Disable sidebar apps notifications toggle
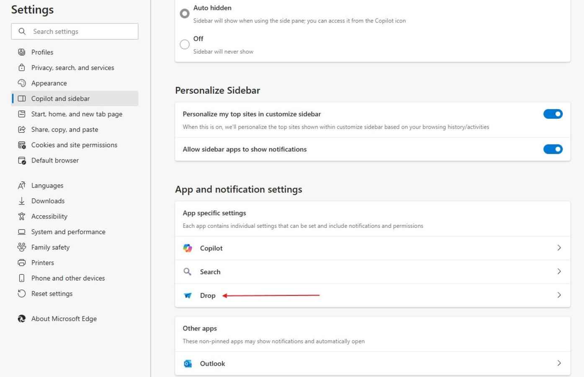Screen dimensions: 584x377 (x=553, y=149)
